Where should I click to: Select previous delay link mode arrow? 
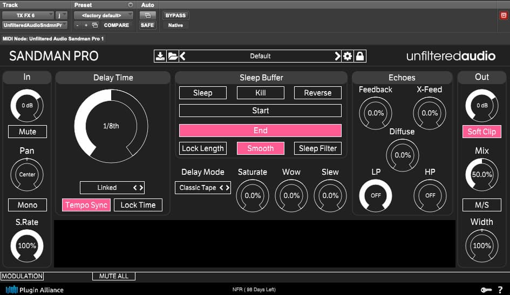135,188
